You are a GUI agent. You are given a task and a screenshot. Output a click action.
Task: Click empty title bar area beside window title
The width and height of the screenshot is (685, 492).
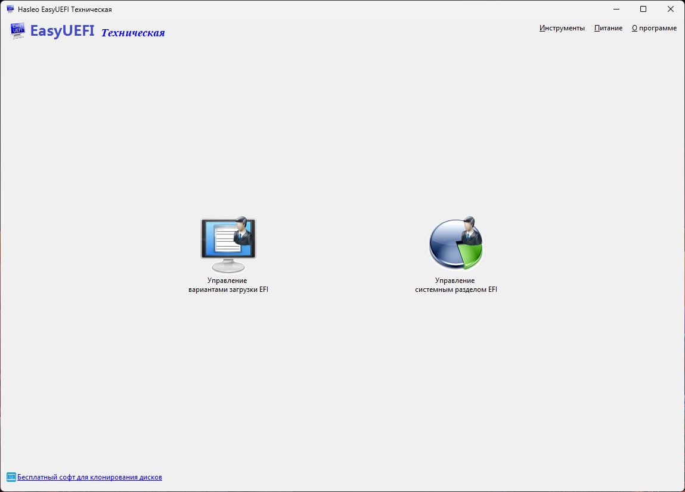click(x=349, y=9)
